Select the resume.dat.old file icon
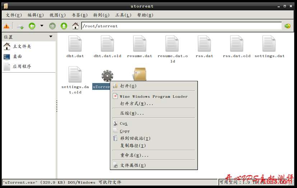 point(172,43)
